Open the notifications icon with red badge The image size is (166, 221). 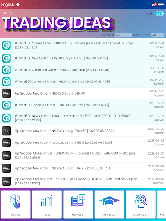tap(154, 5)
